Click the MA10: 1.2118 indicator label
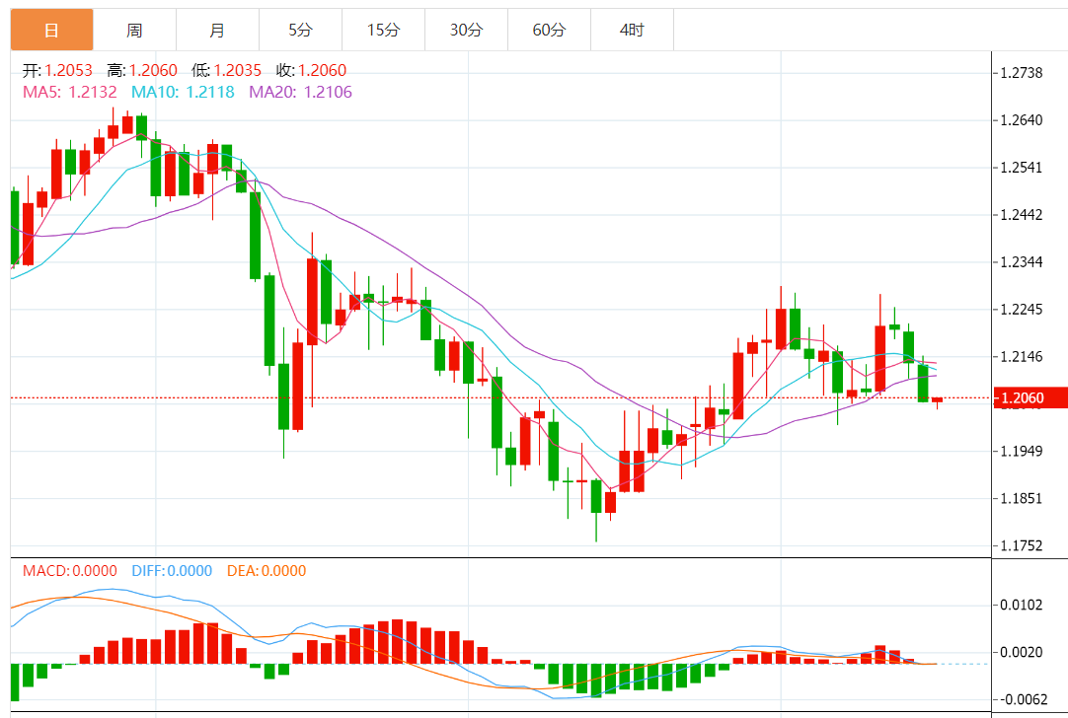Image resolution: width=1068 pixels, height=718 pixels. (183, 92)
